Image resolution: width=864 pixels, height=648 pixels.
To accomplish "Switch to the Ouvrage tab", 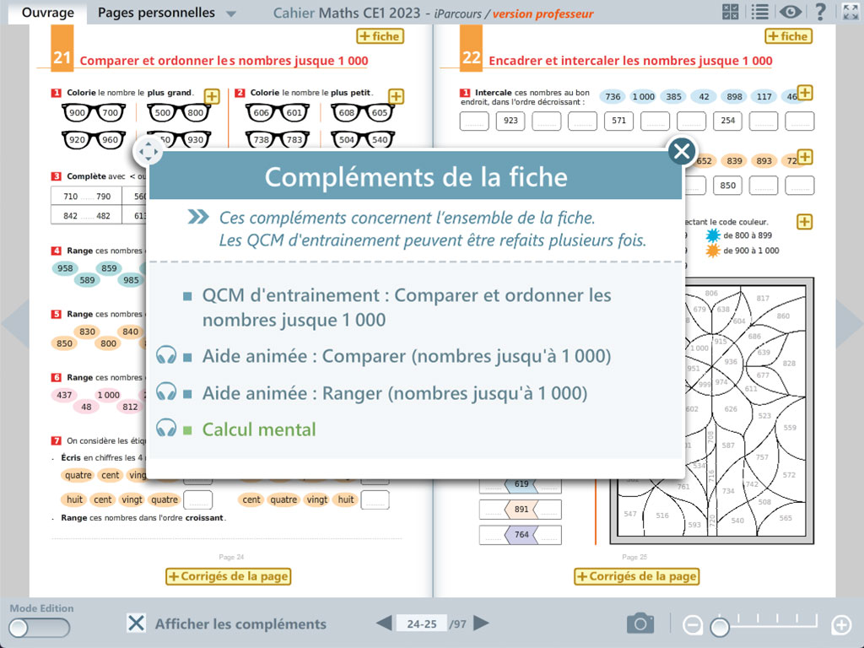I will point(47,13).
